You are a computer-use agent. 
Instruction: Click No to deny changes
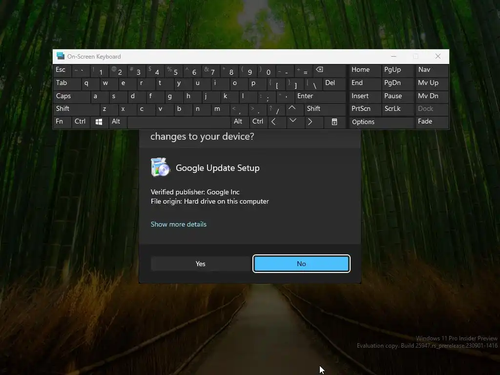(x=301, y=264)
